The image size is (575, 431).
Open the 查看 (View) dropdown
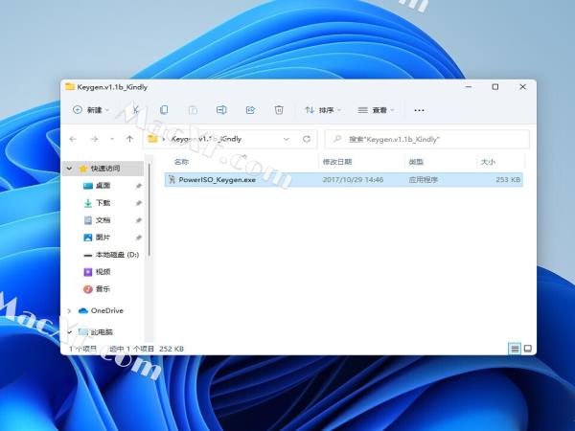pyautogui.click(x=376, y=110)
